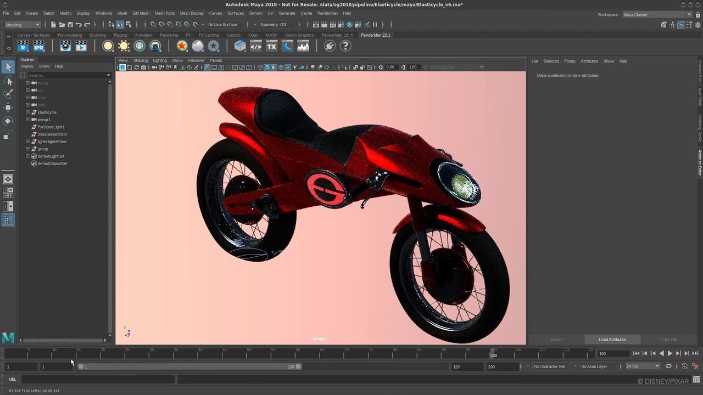Start IPR rendering from the shelf

[39, 46]
